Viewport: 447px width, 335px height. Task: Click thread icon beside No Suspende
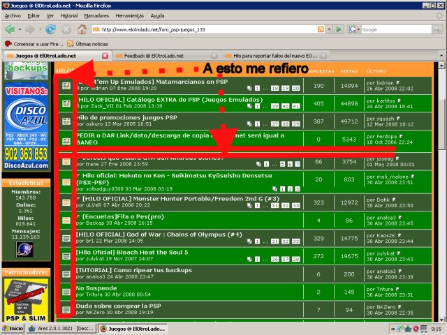pyautogui.click(x=66, y=292)
